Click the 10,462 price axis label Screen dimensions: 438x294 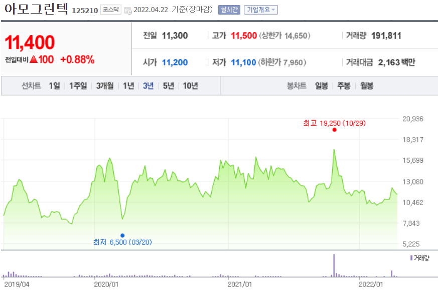(x=412, y=203)
